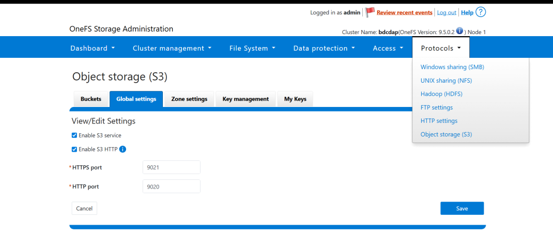
Task: Focus the HTTP port field
Action: 172,186
